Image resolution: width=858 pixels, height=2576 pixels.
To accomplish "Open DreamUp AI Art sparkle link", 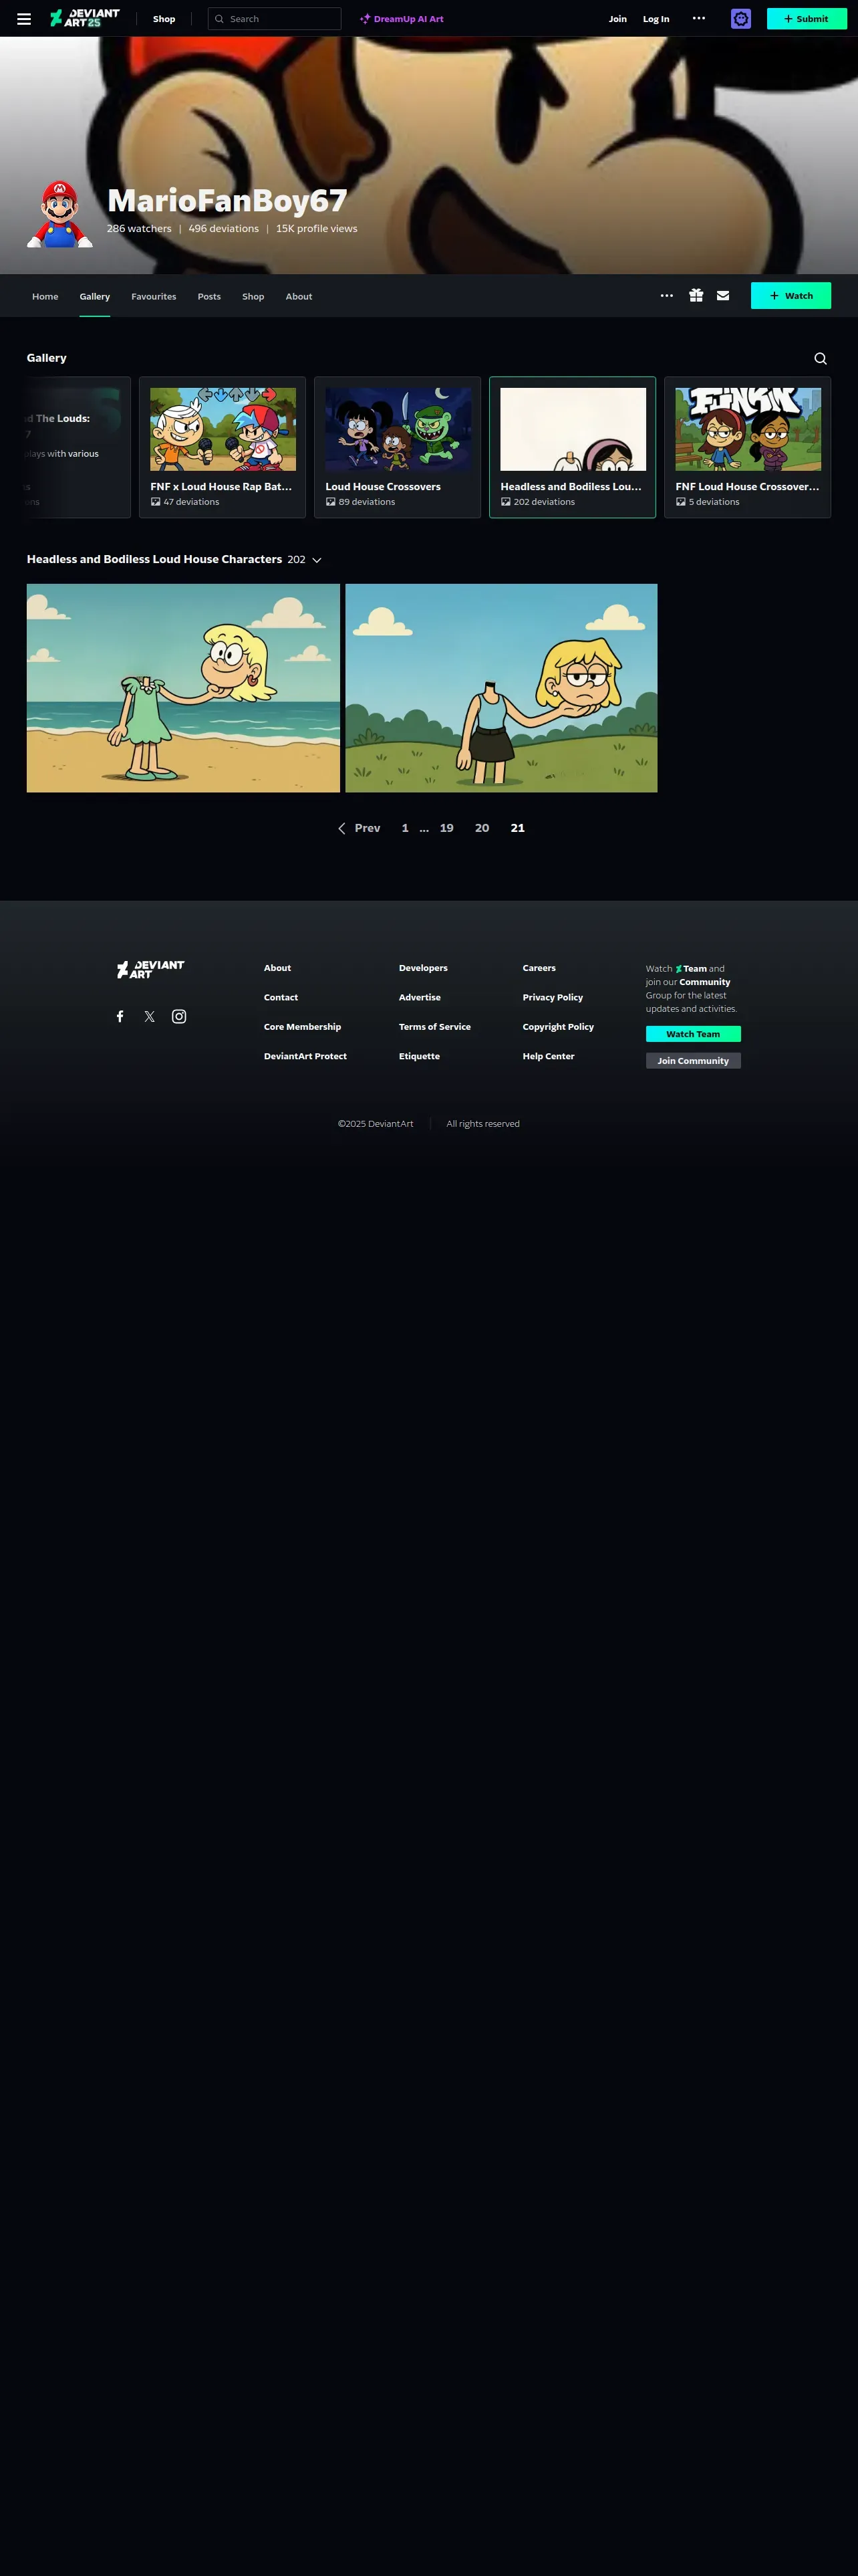I will [402, 19].
